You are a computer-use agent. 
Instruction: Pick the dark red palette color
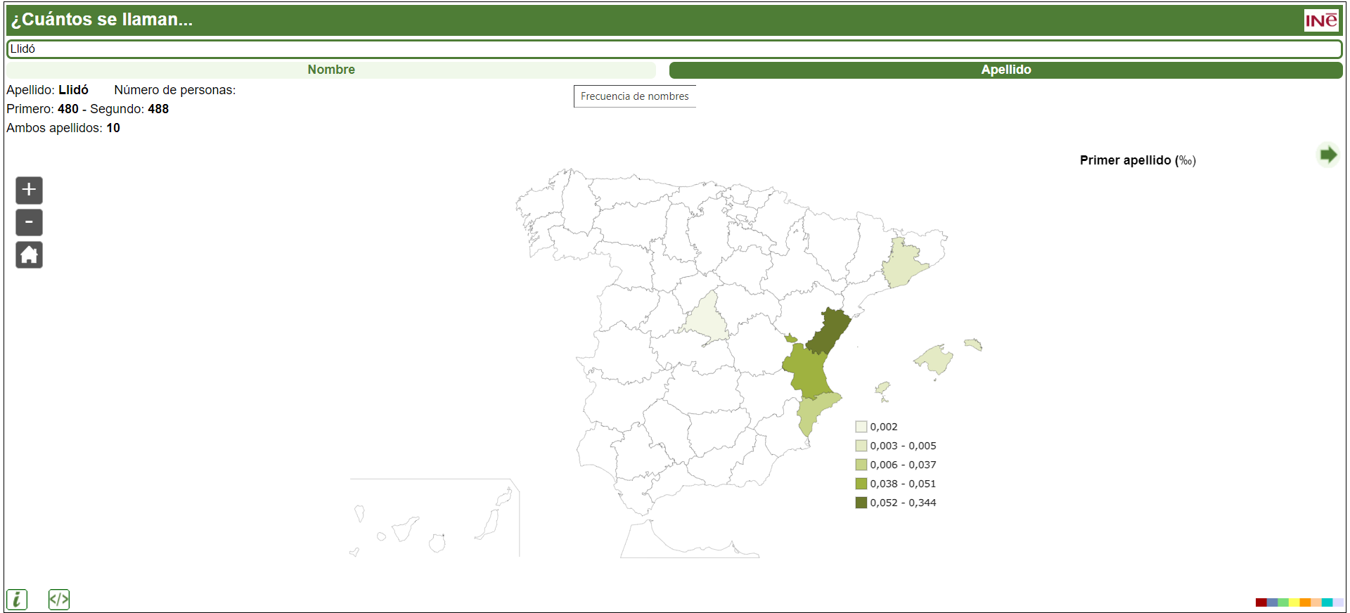click(x=1261, y=602)
